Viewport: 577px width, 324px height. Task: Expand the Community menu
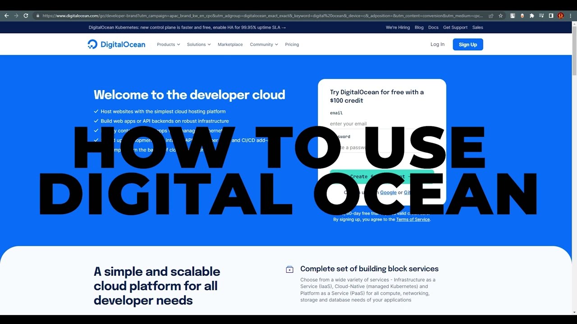tap(264, 45)
